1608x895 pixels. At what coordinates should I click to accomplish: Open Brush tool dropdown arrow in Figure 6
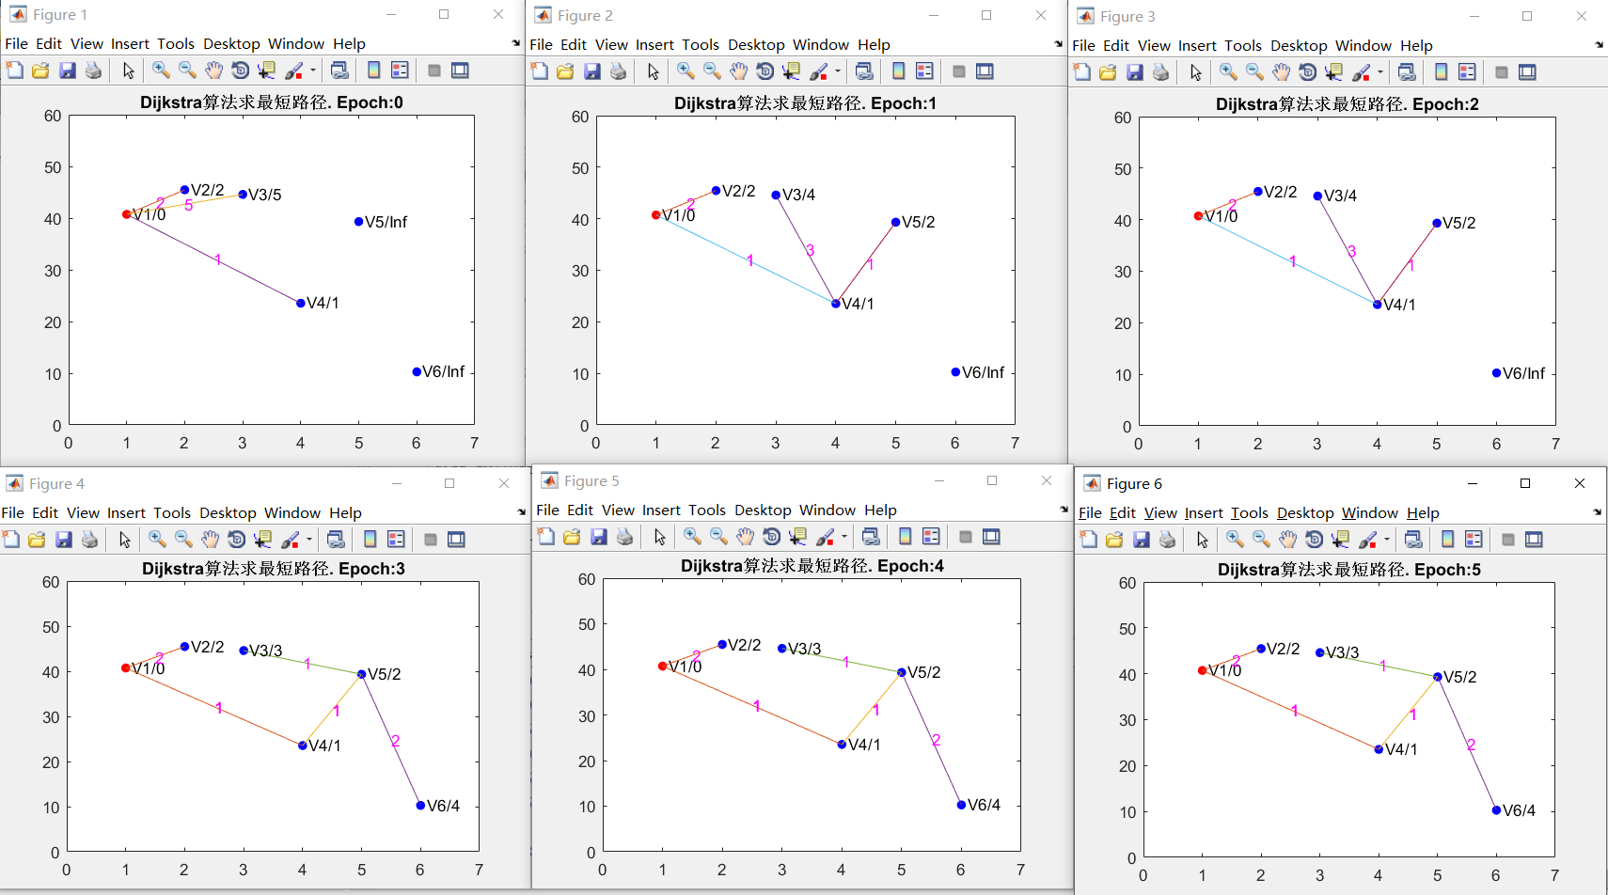(1386, 540)
